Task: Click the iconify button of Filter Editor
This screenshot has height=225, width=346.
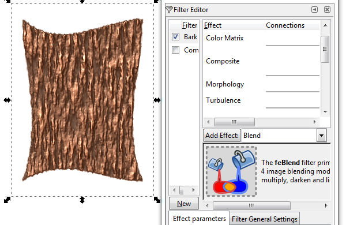Action: [314, 9]
